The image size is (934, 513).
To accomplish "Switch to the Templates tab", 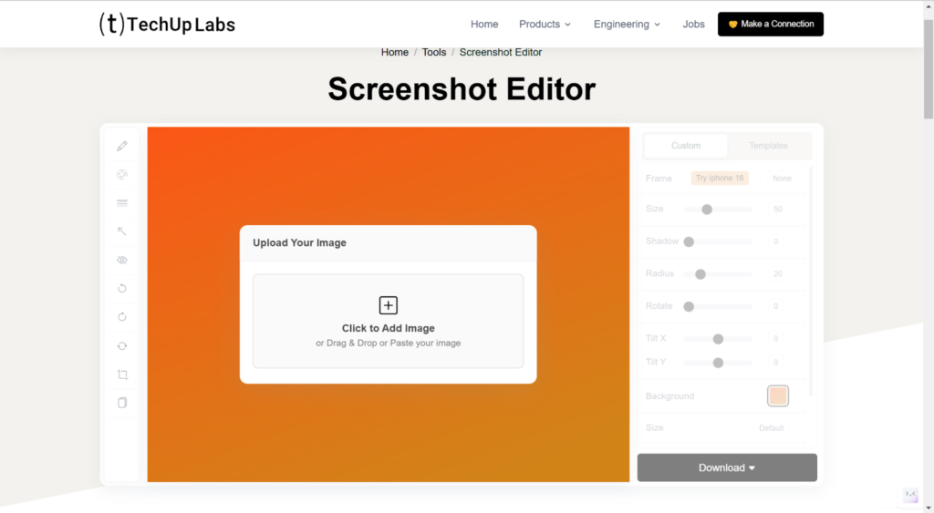I will click(768, 146).
